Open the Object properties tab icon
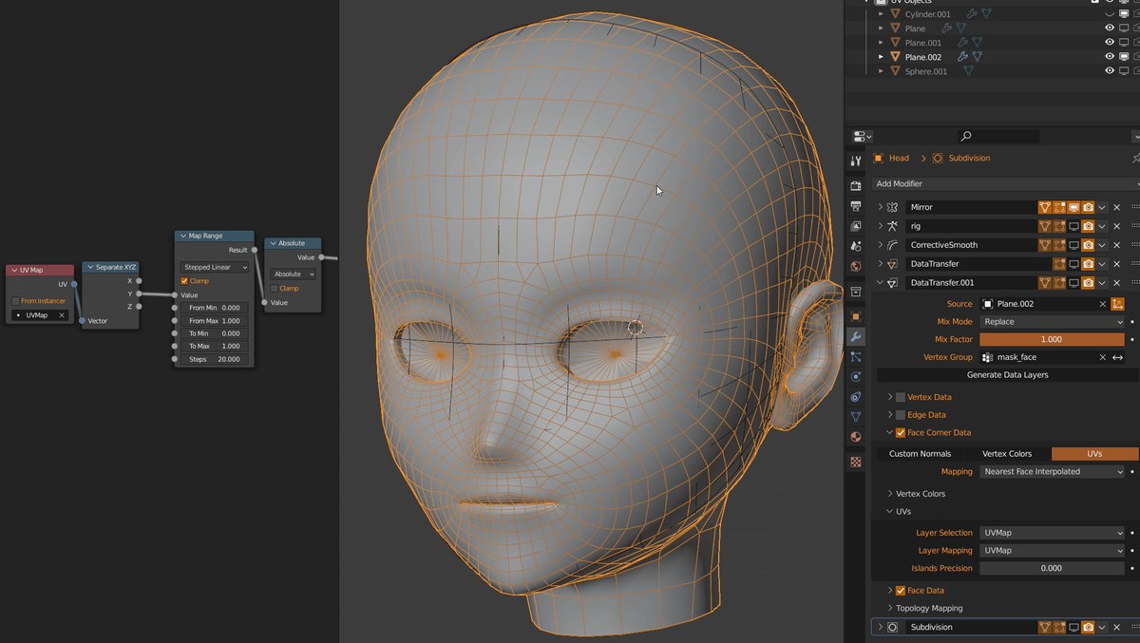The height and width of the screenshot is (643, 1140). pos(856,316)
